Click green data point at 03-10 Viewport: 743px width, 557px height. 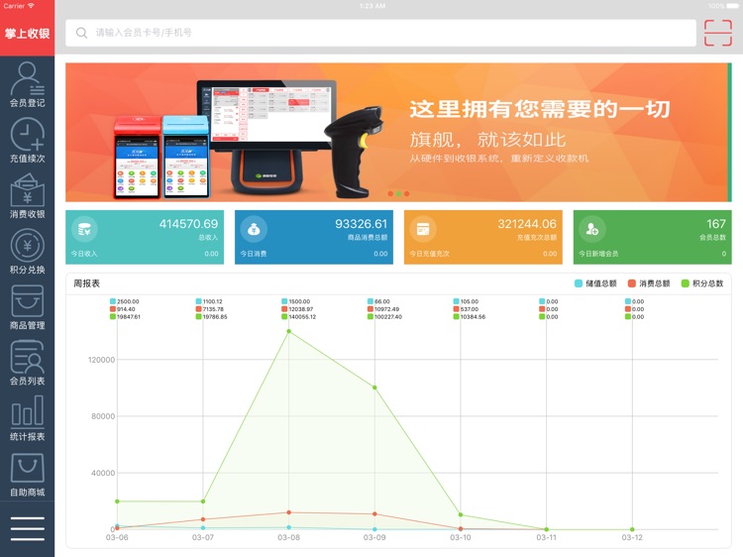[461, 514]
